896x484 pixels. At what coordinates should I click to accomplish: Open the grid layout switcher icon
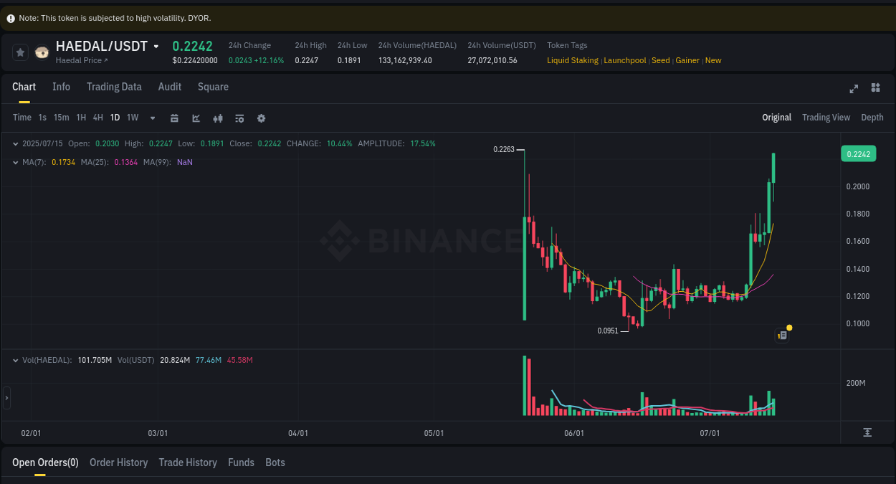coord(875,87)
